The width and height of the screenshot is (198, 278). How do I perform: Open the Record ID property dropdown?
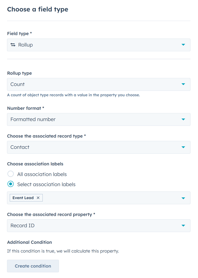(98, 226)
